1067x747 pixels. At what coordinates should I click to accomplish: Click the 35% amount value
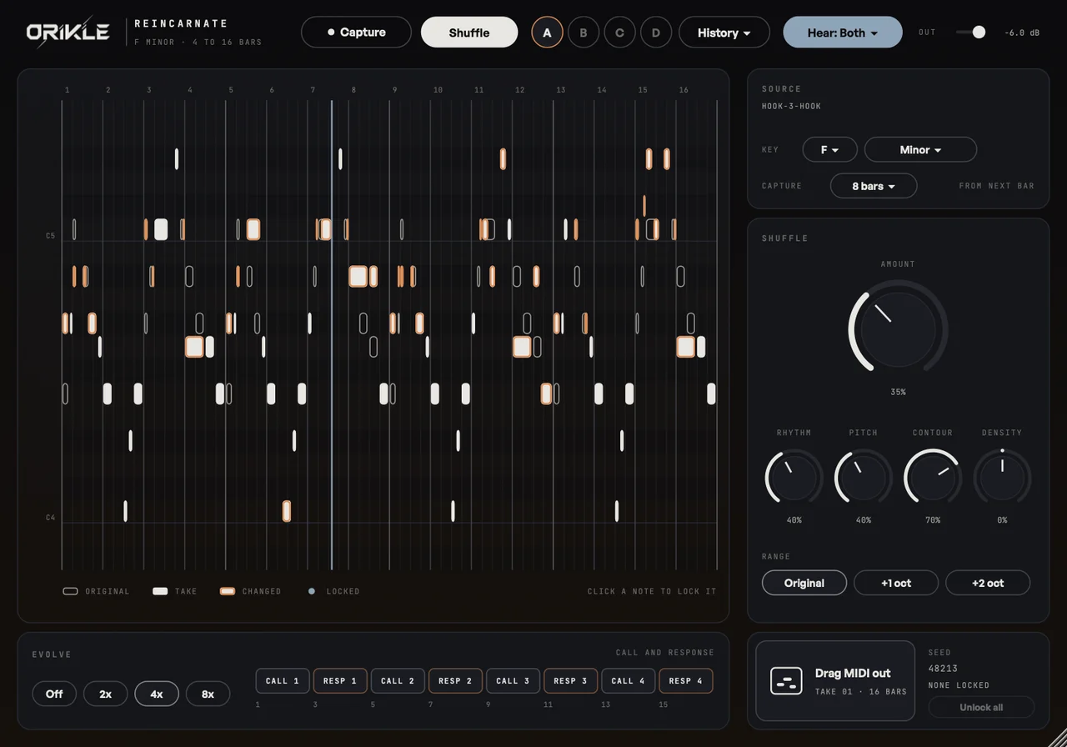click(898, 392)
